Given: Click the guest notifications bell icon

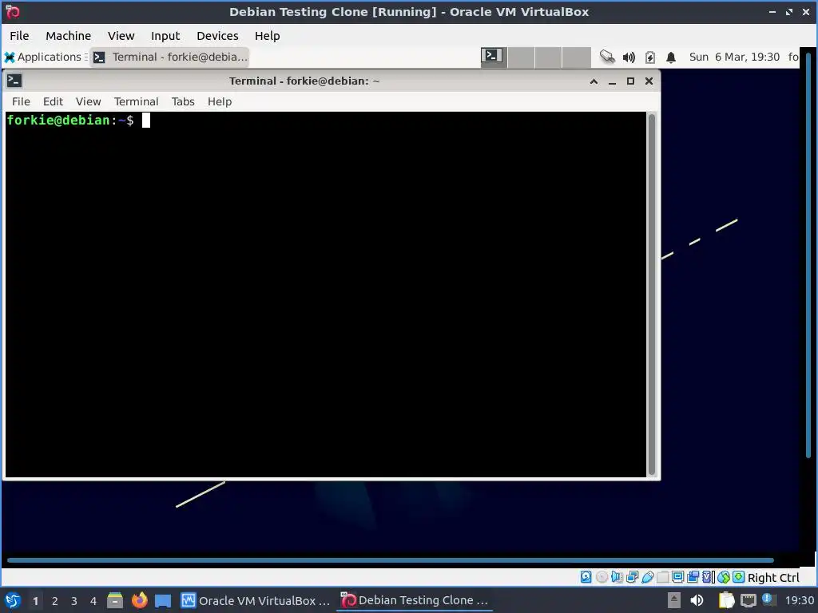Looking at the screenshot, I should click(671, 57).
